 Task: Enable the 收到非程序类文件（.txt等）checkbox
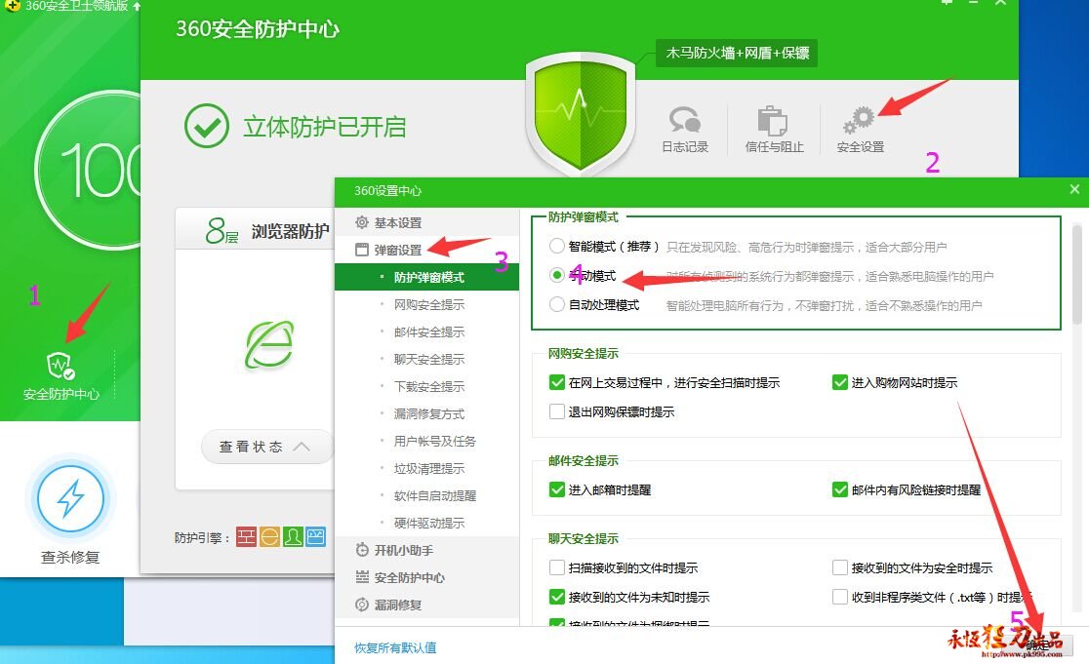[x=839, y=597]
